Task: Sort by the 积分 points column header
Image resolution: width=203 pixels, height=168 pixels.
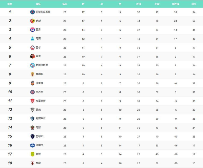Action: click(x=194, y=4)
